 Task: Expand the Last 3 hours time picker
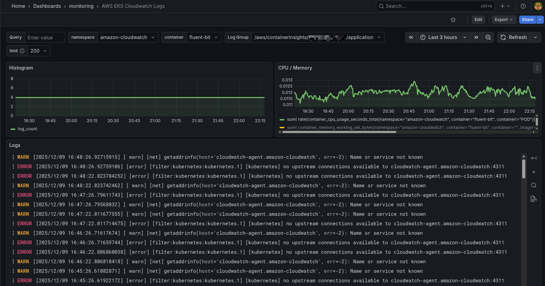tap(443, 37)
